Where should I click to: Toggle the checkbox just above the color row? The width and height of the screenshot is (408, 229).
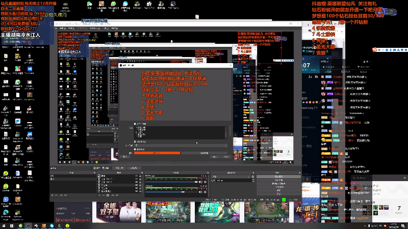click(x=135, y=149)
